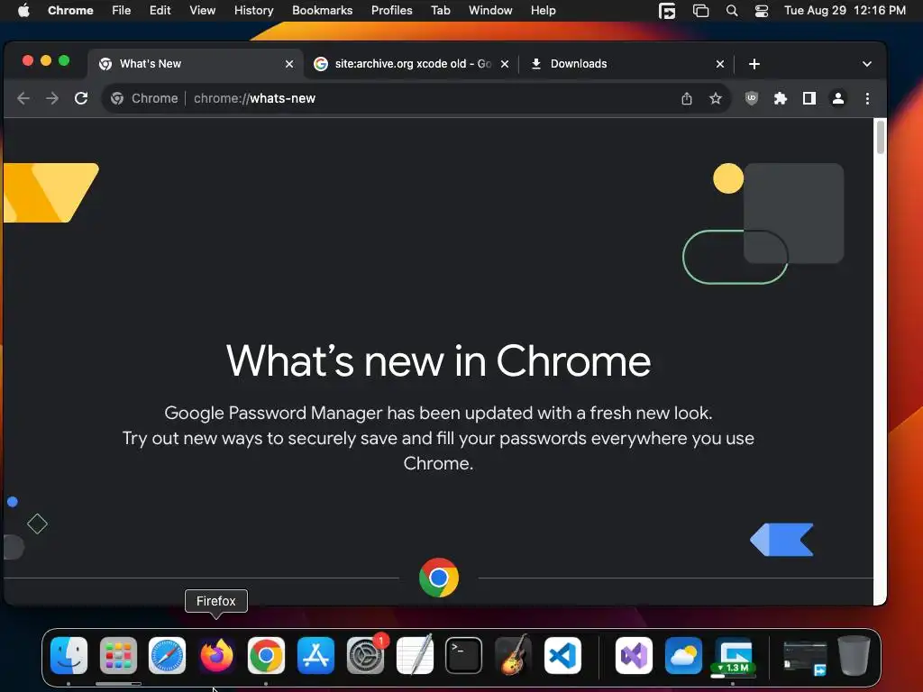
Task: Open the uBlock shield extension icon
Action: pyautogui.click(x=751, y=98)
